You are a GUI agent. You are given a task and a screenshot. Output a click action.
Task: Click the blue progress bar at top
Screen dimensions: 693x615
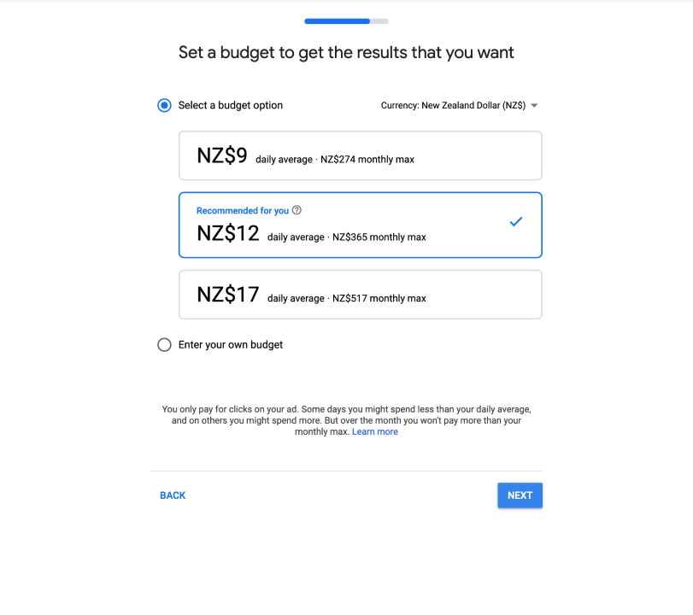click(x=338, y=21)
